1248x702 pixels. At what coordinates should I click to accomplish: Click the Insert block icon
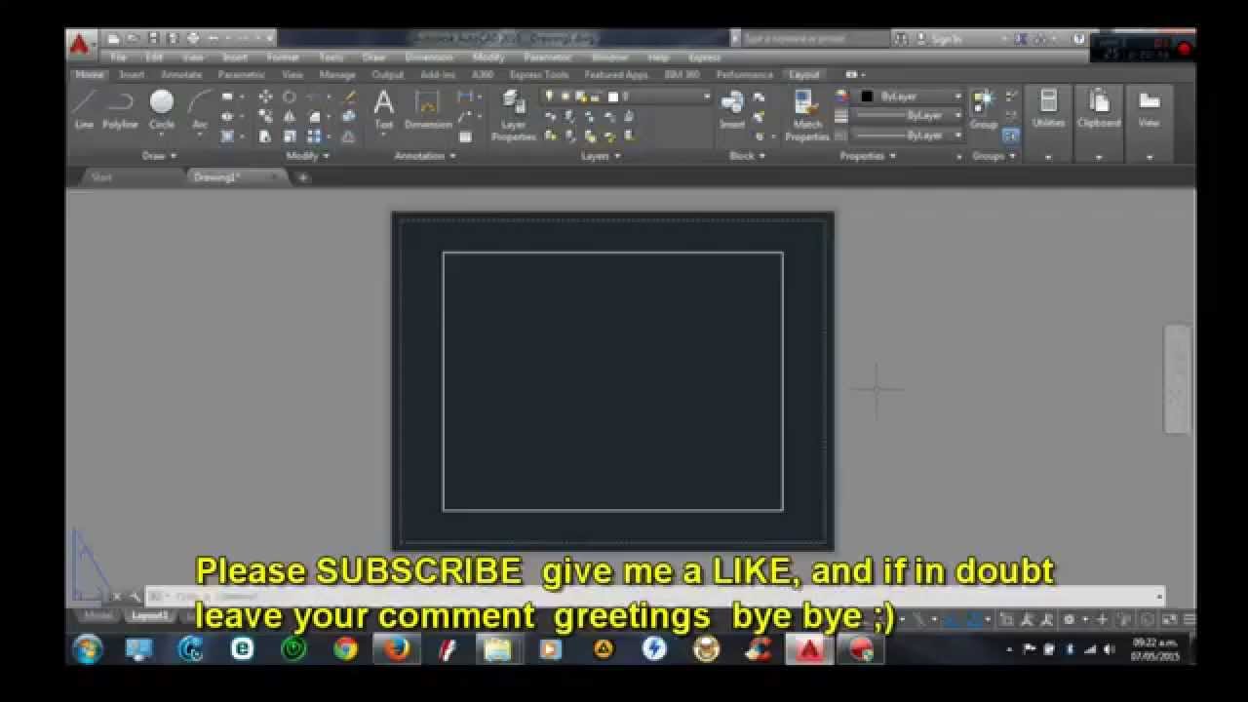click(x=732, y=108)
